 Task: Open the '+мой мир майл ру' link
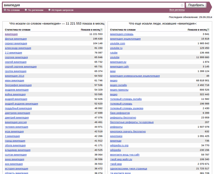(x=121, y=159)
